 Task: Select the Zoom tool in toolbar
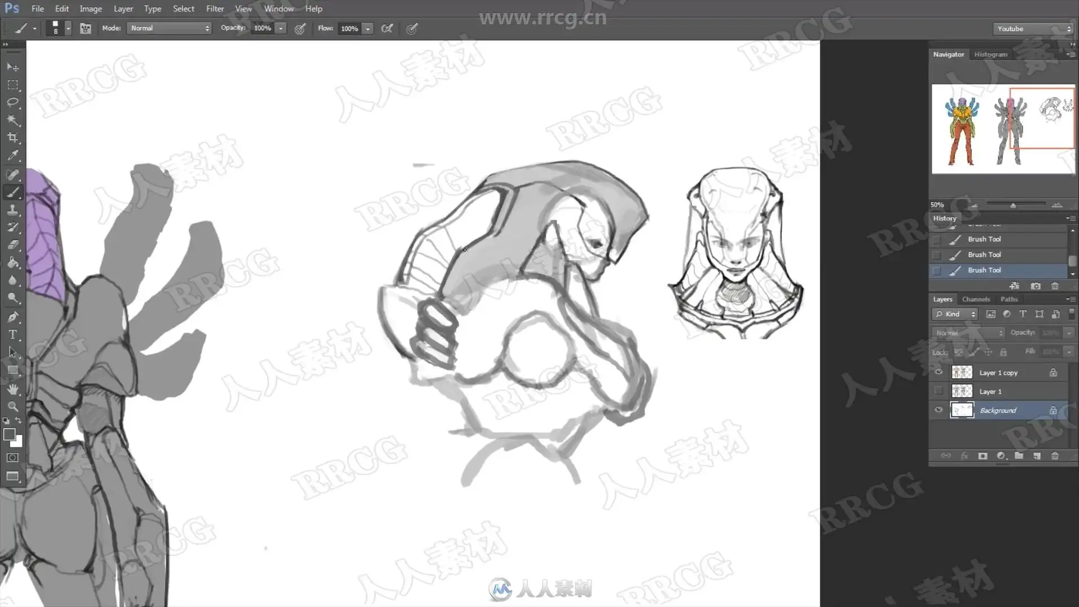[x=12, y=406]
